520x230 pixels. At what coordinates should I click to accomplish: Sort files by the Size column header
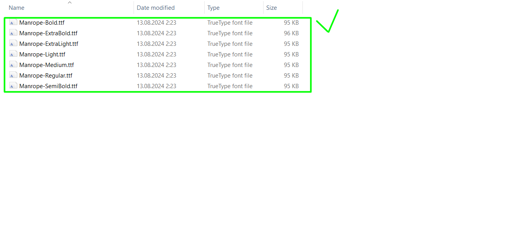tap(271, 8)
